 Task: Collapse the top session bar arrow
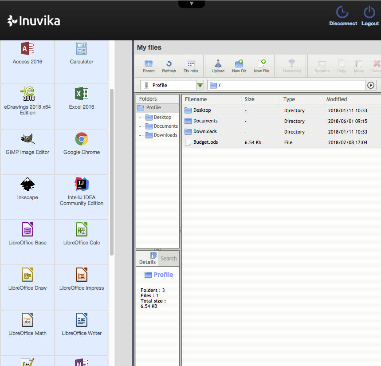pos(192,4)
